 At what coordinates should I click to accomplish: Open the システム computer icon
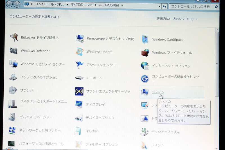point(145,92)
